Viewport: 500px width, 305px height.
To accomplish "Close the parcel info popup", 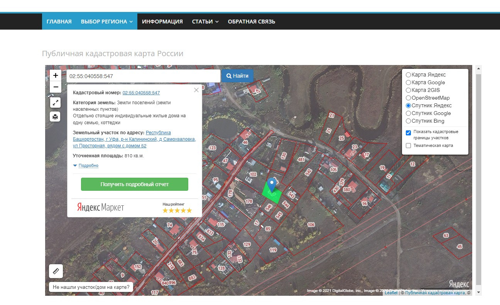I will pyautogui.click(x=196, y=90).
